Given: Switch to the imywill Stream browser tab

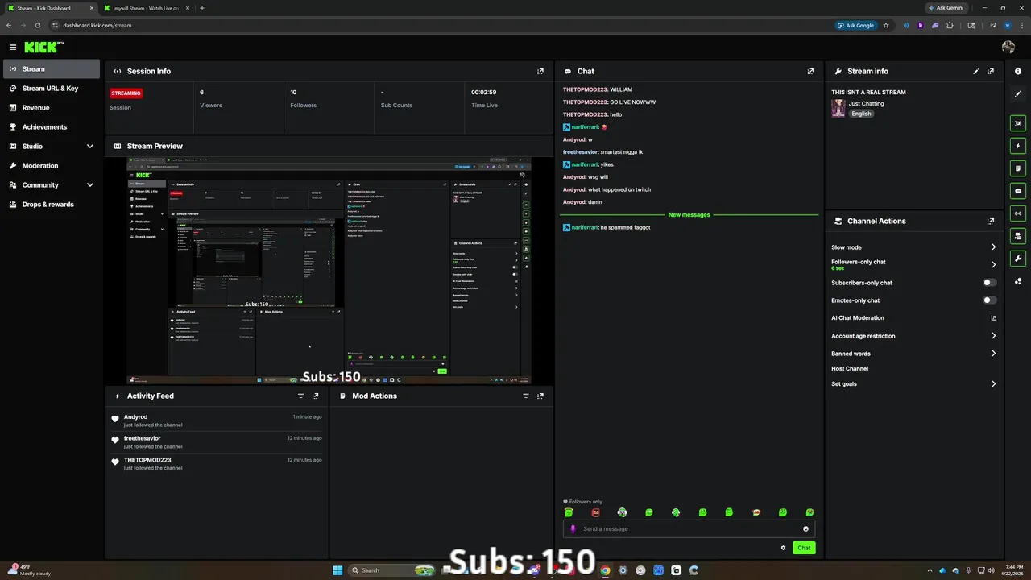Looking at the screenshot, I should (146, 8).
